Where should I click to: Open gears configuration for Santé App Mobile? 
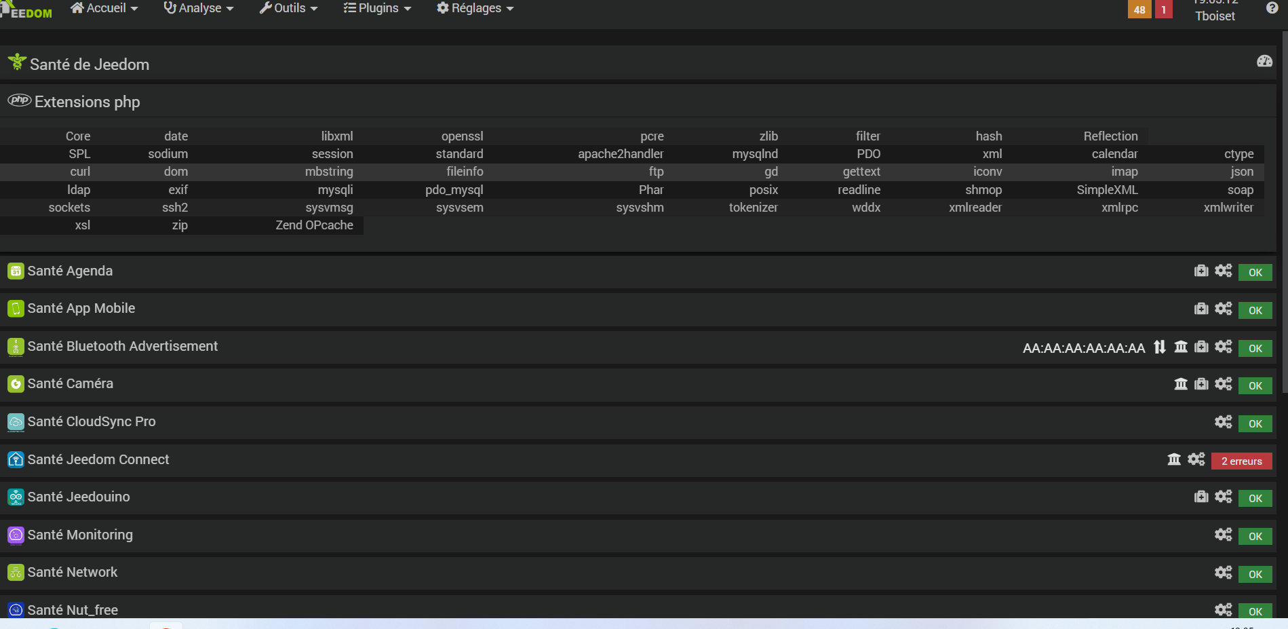1223,309
